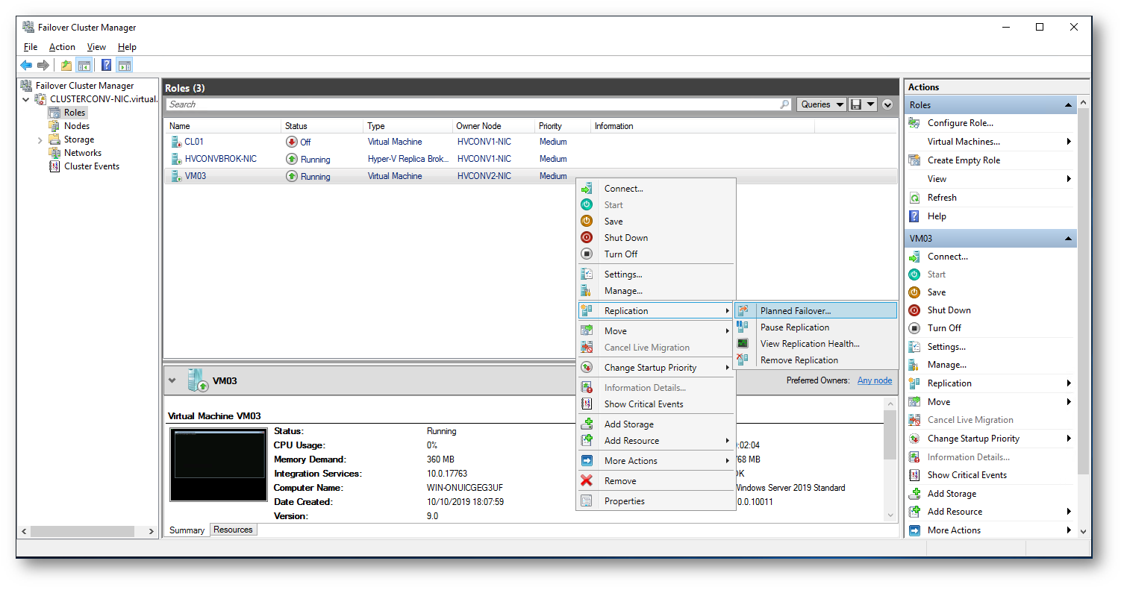Click the Create Empty Role icon
Image resolution: width=1124 pixels, height=590 pixels.
point(914,160)
